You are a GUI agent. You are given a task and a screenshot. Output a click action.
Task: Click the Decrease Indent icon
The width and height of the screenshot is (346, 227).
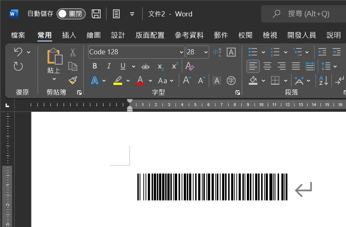(x=322, y=52)
